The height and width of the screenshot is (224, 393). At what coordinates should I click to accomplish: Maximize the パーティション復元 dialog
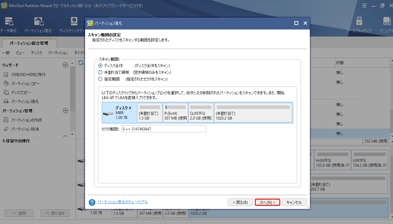(296, 23)
